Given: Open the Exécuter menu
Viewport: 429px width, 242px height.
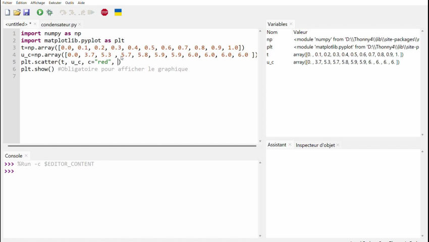Looking at the screenshot, I should click(x=55, y=3).
